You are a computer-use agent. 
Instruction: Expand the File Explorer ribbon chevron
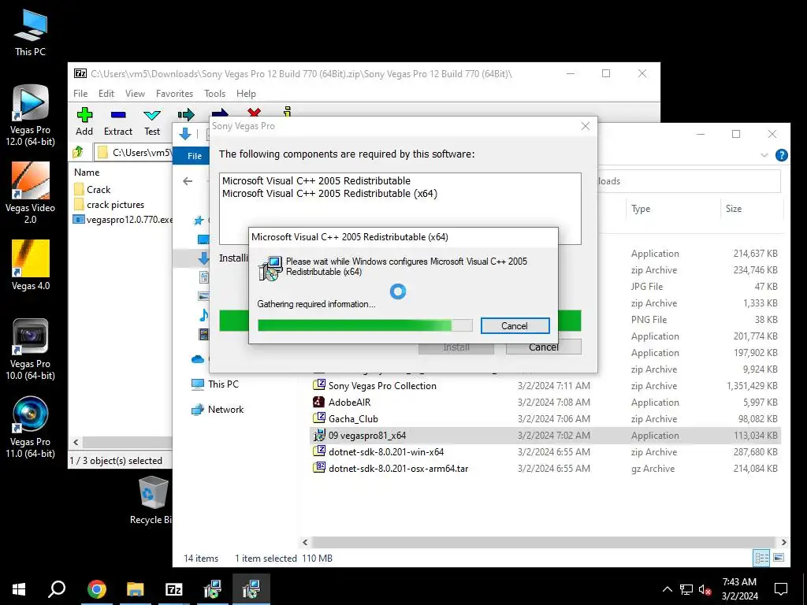(x=764, y=155)
